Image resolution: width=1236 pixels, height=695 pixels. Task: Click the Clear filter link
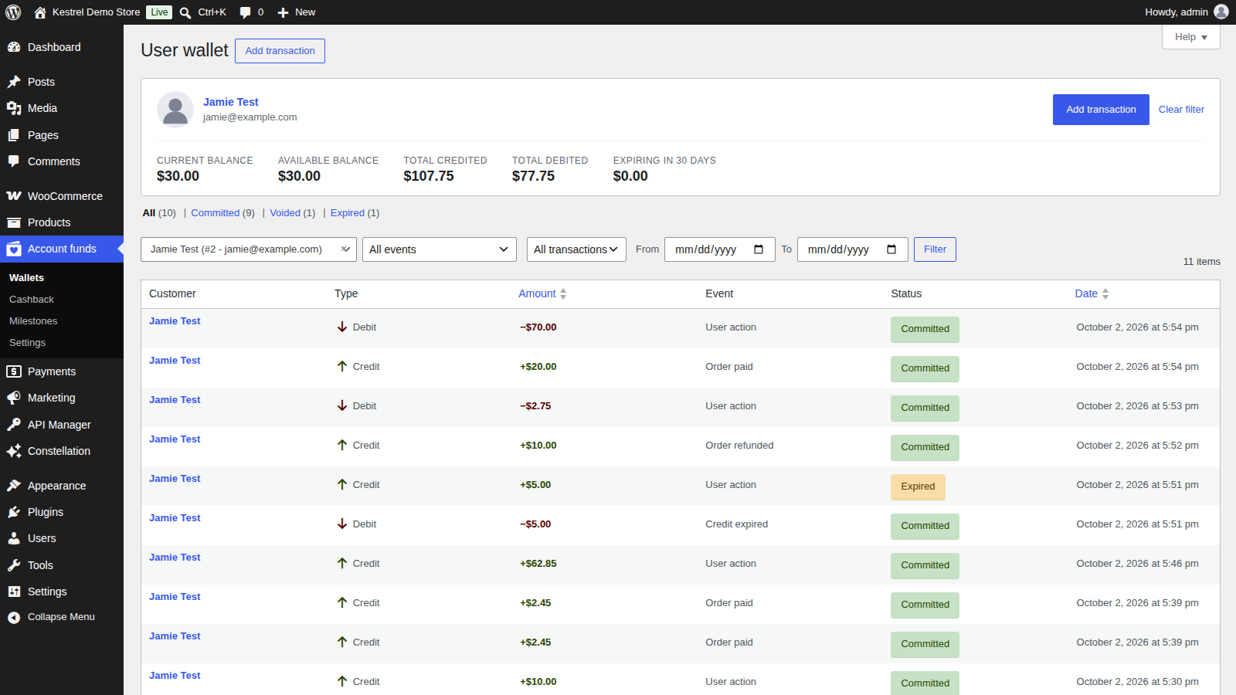[1181, 110]
